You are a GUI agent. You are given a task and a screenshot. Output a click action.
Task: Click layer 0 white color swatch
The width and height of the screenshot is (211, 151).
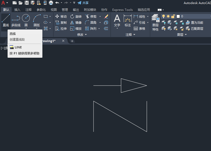[178, 16]
